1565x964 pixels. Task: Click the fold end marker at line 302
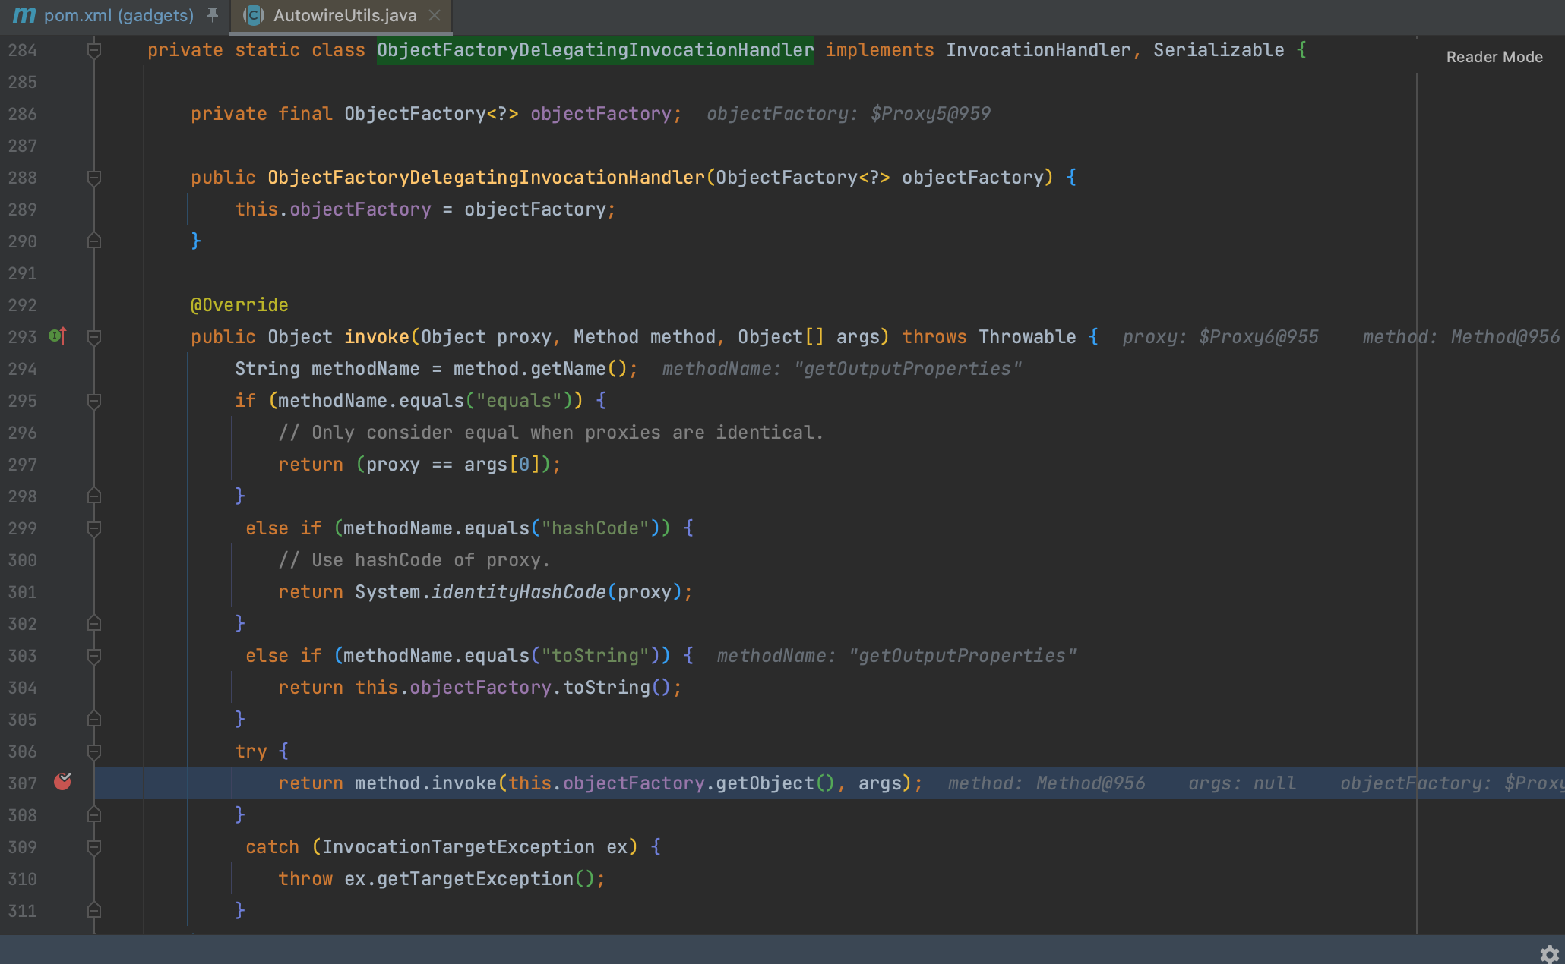94,623
